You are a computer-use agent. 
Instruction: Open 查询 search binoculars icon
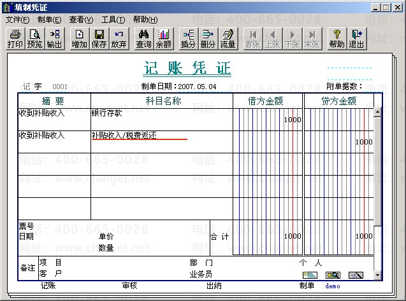143,39
